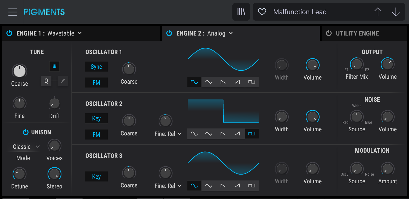Click Oscillator 2 square waveform display

coord(223,111)
